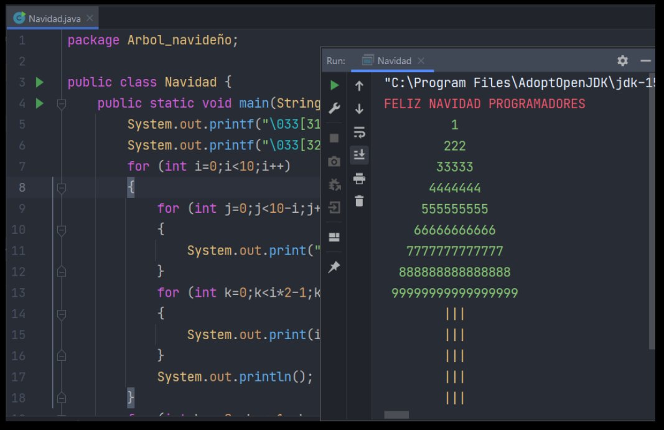The image size is (664, 430).
Task: Rerun Navidad with green play icon in Run panel
Action: 334,85
